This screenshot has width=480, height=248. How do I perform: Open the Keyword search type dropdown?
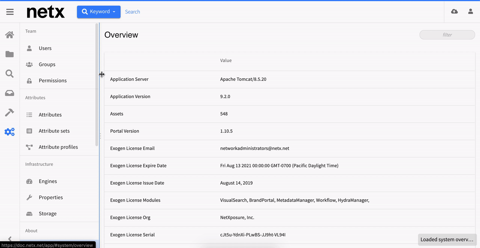click(99, 12)
